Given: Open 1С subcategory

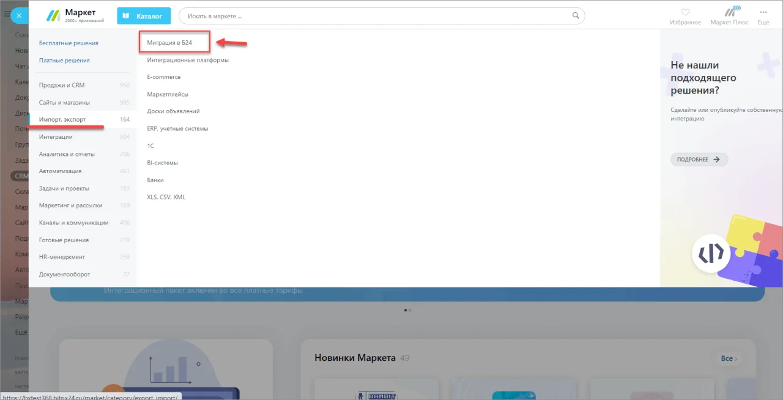Looking at the screenshot, I should pyautogui.click(x=150, y=146).
